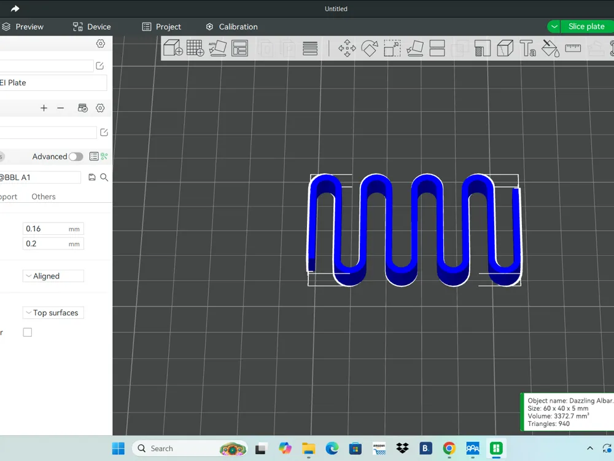
Task: Open the Aligned seam position dropdown
Action: click(x=53, y=276)
